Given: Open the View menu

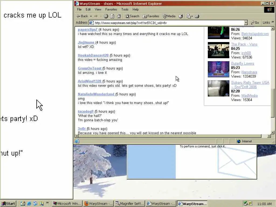Looking at the screenshot, I should click(x=98, y=9).
